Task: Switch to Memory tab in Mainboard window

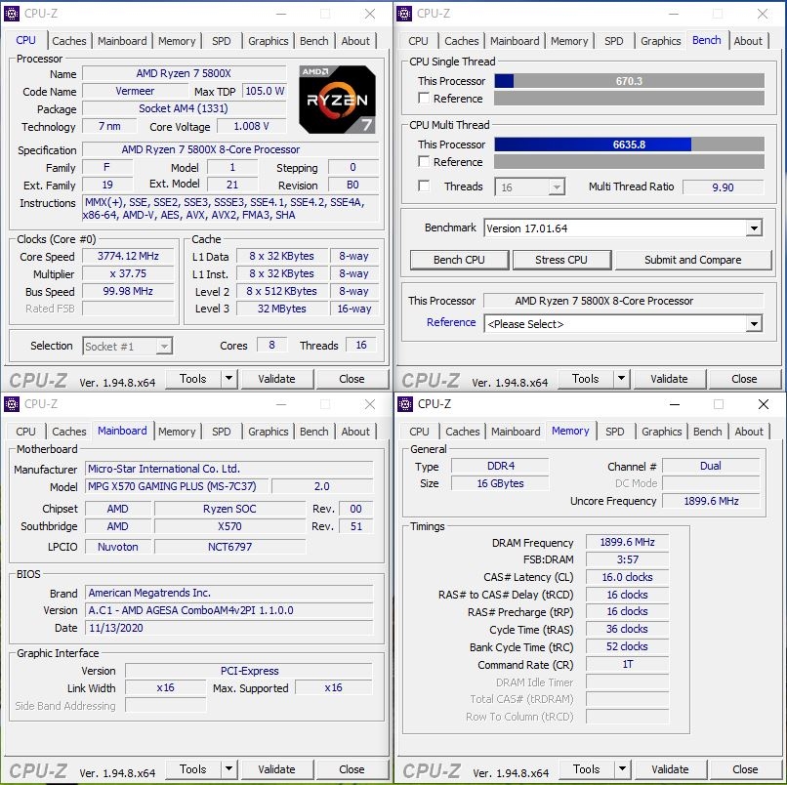Action: coord(177,432)
